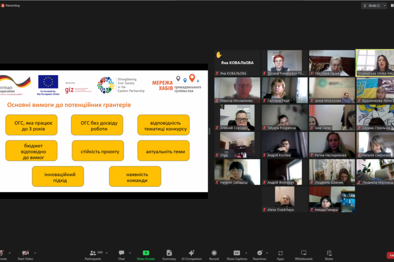
Task: Expand the Participants options arrow
Action: coord(107,253)
